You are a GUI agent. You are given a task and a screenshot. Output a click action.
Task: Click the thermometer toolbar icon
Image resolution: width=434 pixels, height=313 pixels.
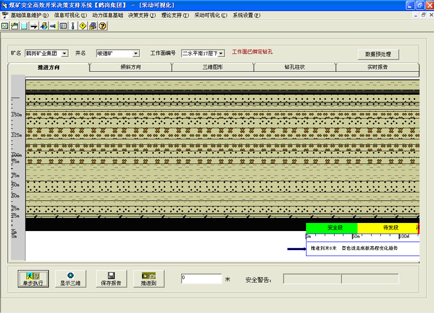coord(73,25)
